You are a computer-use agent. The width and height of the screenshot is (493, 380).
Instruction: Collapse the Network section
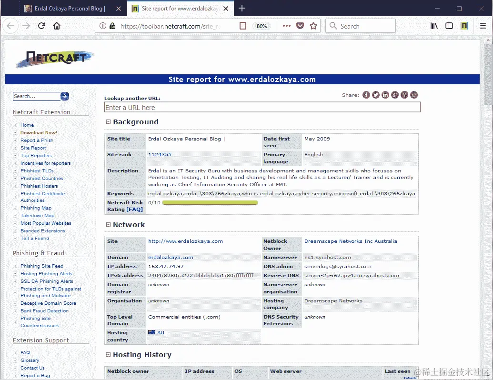[108, 224]
